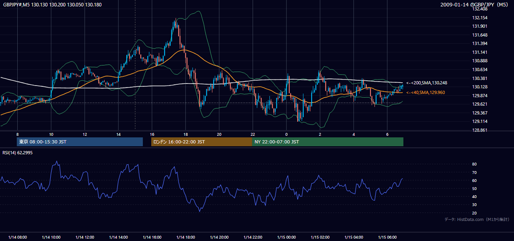Click price axis value 128.861
The width and height of the screenshot is (514, 241).
click(x=481, y=130)
